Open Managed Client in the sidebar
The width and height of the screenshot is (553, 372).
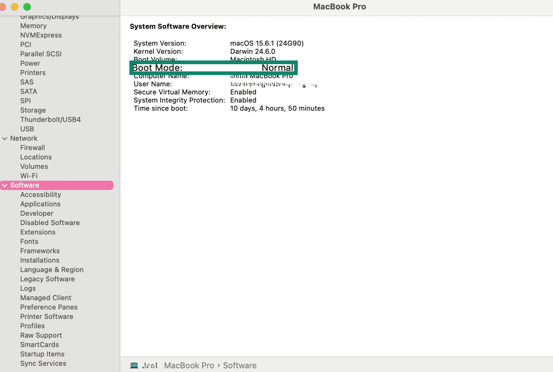pyautogui.click(x=46, y=298)
